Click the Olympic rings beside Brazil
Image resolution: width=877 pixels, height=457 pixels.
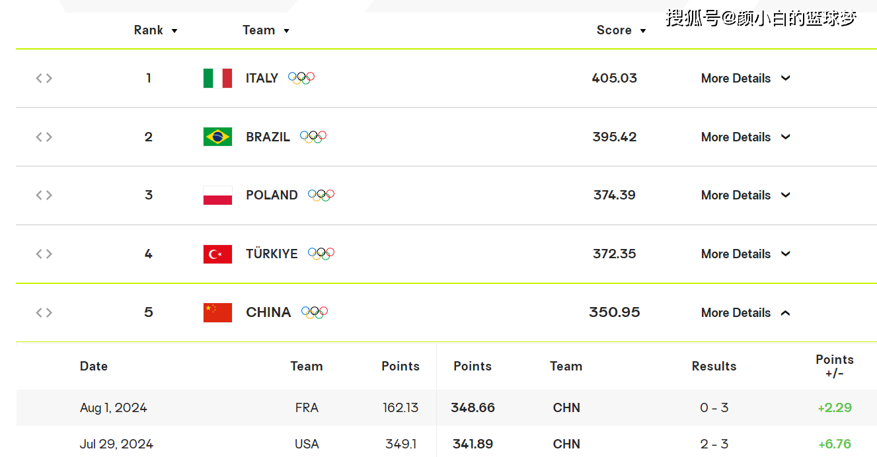(313, 137)
